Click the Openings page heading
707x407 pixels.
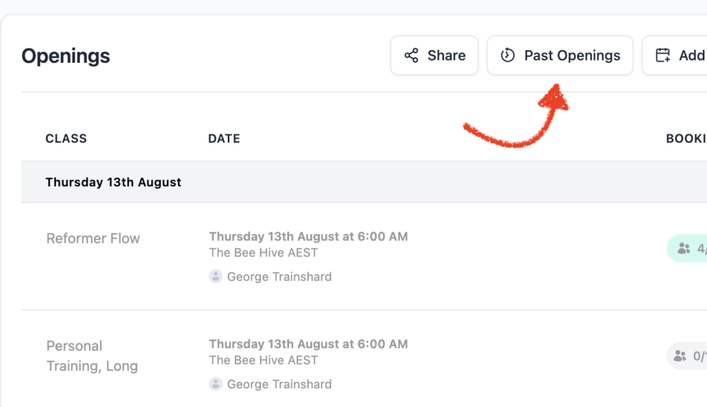click(66, 56)
